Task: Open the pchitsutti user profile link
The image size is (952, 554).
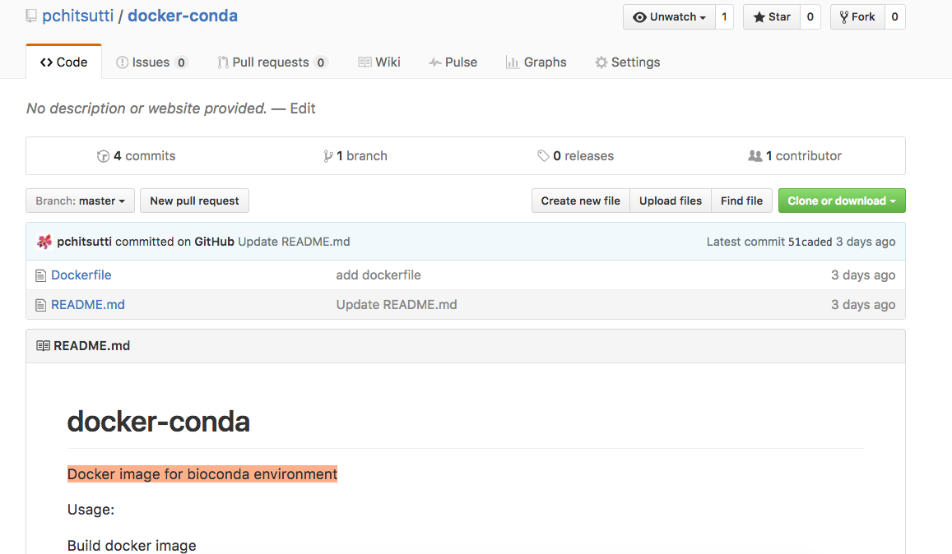Action: [77, 16]
